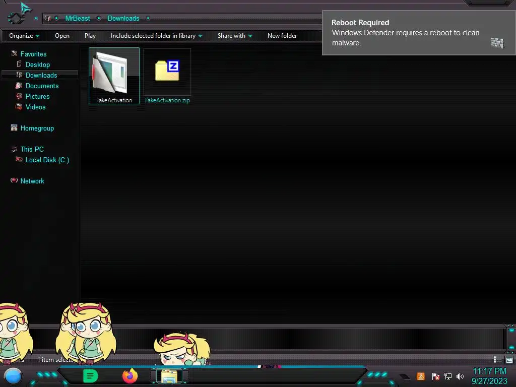This screenshot has height=387, width=516.
Task: Click the Desktop sidebar icon
Action: pos(19,64)
